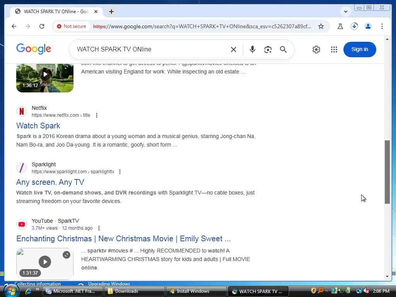Open more options for Sparklight result
Viewport: 396px width, 297px height.
click(x=120, y=172)
